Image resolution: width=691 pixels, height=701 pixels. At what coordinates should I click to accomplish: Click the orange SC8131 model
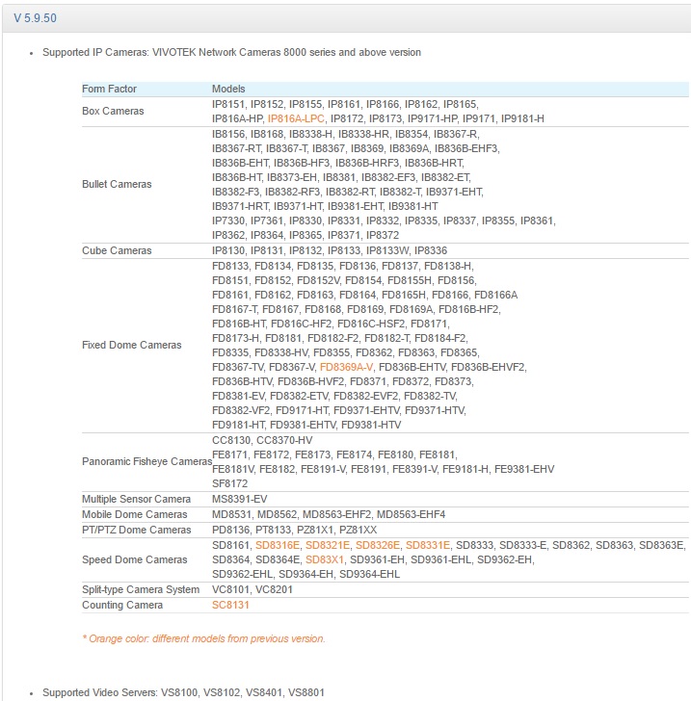click(x=230, y=605)
